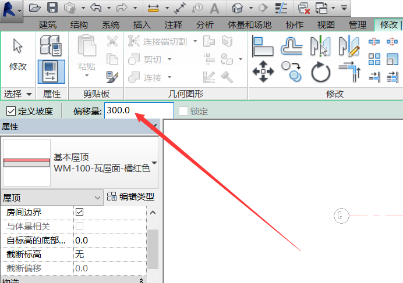The width and height of the screenshot is (403, 283).
Task: Click the 截断标高 value 无
Action: (109, 255)
